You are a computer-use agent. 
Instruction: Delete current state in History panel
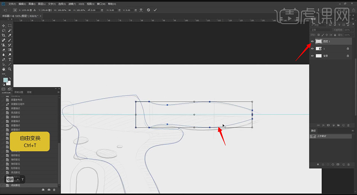(x=54, y=190)
